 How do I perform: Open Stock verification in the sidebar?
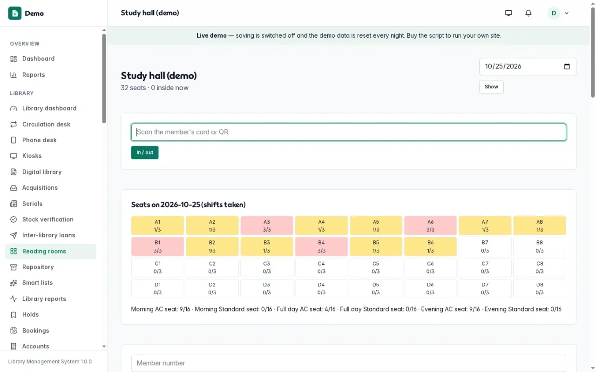(50, 219)
